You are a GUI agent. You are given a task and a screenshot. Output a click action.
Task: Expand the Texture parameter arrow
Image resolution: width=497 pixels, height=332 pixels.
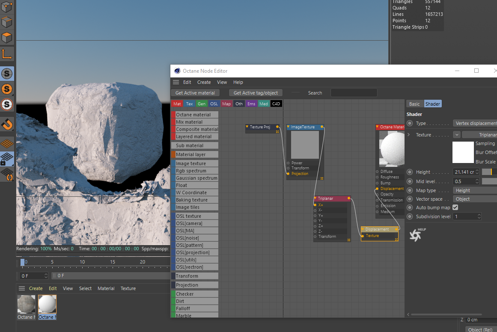point(409,135)
